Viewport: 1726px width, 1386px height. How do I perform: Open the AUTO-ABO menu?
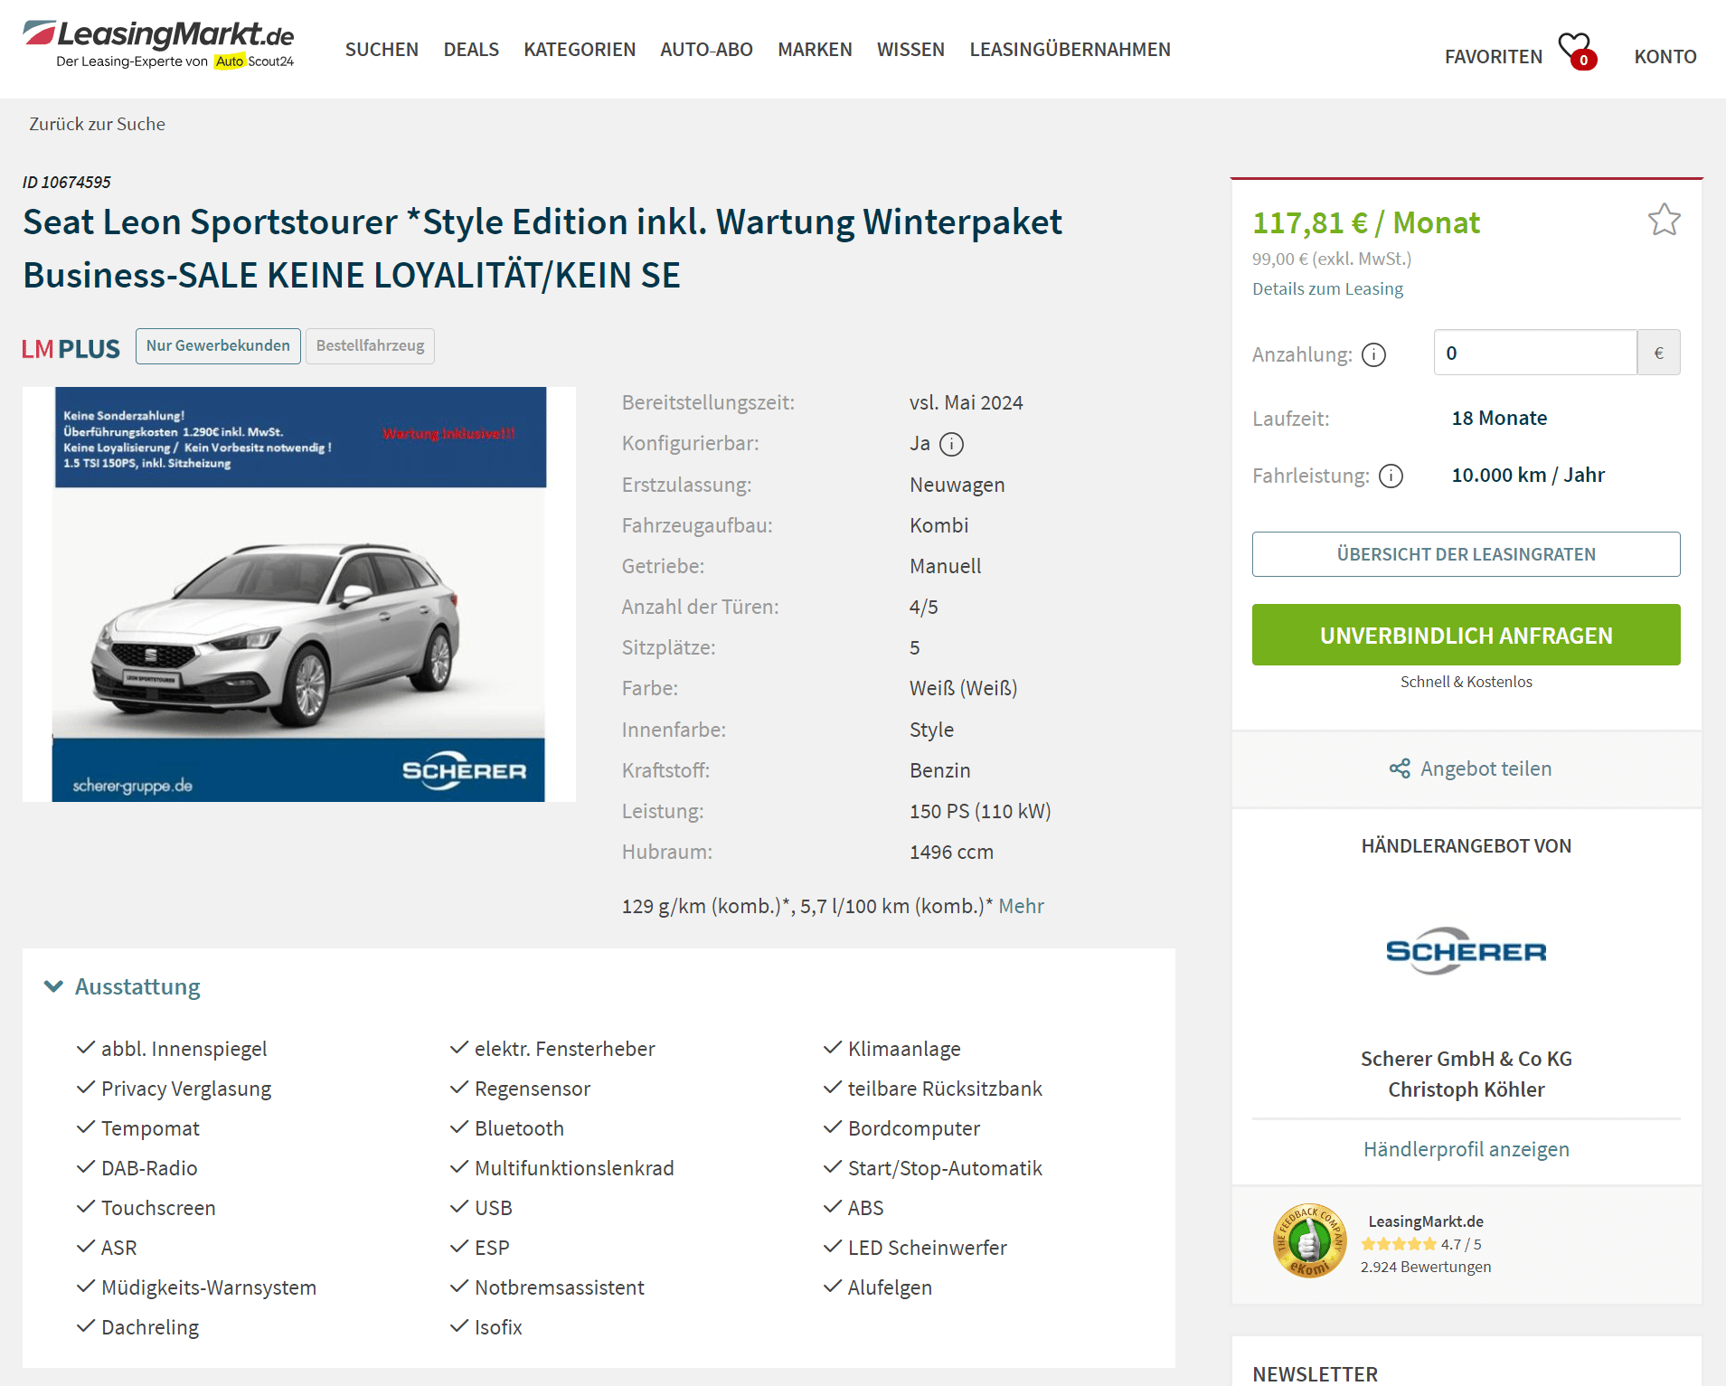point(706,50)
